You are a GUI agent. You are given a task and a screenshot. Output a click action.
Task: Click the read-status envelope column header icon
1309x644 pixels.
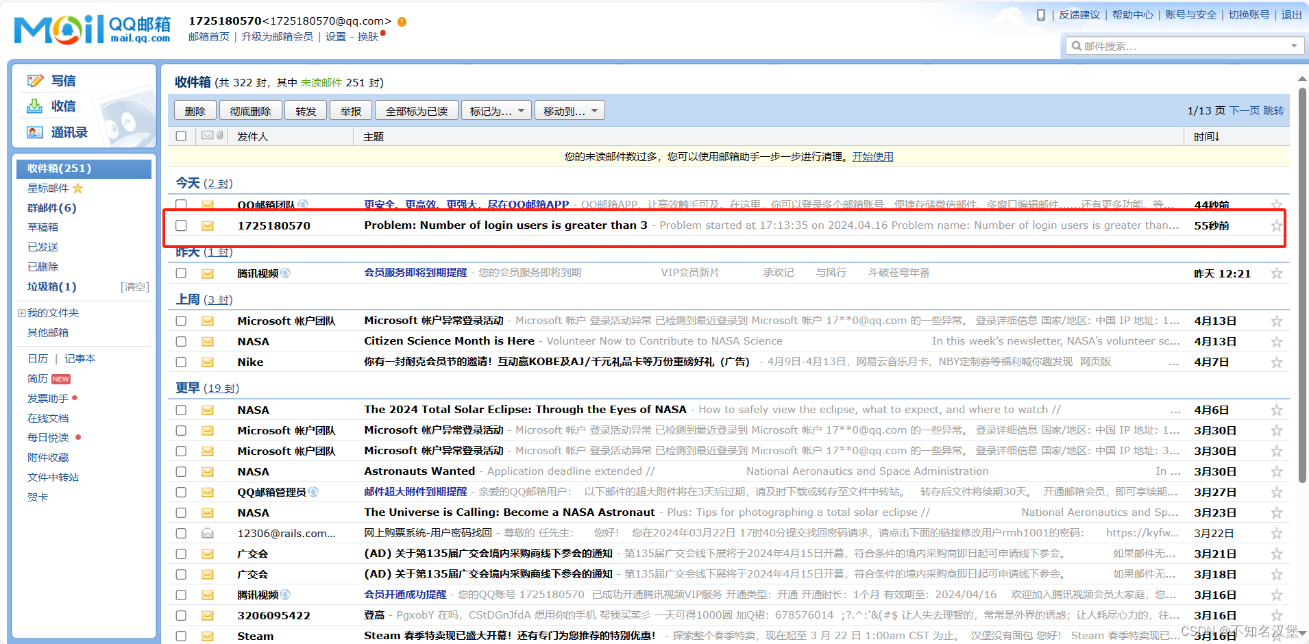207,136
